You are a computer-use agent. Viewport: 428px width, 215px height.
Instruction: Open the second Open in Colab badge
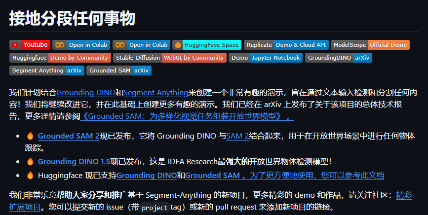click(141, 45)
